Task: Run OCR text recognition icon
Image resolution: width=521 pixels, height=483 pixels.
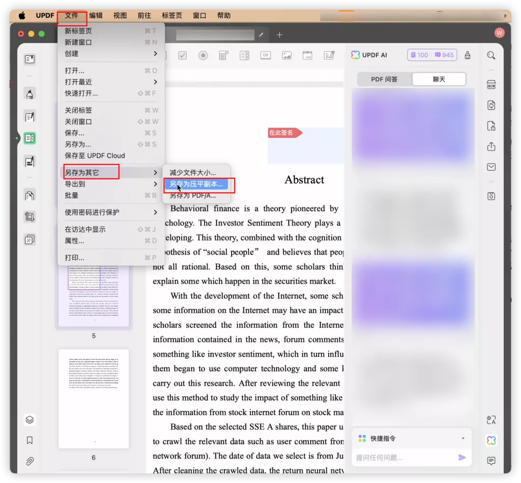Action: click(x=491, y=84)
